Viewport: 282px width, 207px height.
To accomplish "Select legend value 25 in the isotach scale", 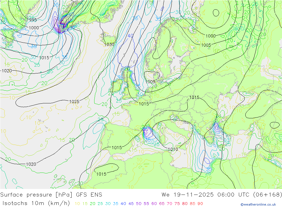I will click(100, 204).
